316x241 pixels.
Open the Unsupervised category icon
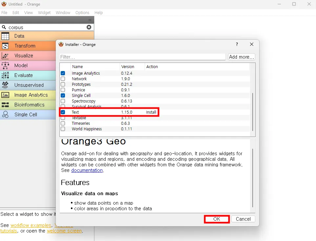tap(5, 85)
